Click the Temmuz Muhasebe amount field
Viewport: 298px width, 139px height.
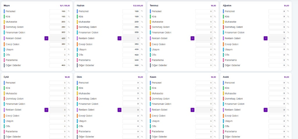(204, 22)
